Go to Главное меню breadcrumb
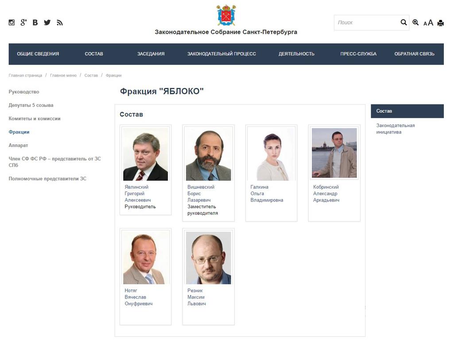The image size is (450, 340). click(63, 75)
